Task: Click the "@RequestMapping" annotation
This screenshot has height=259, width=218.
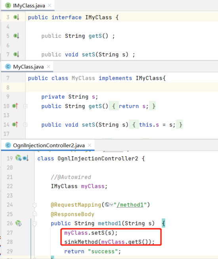Action: pos(76,205)
